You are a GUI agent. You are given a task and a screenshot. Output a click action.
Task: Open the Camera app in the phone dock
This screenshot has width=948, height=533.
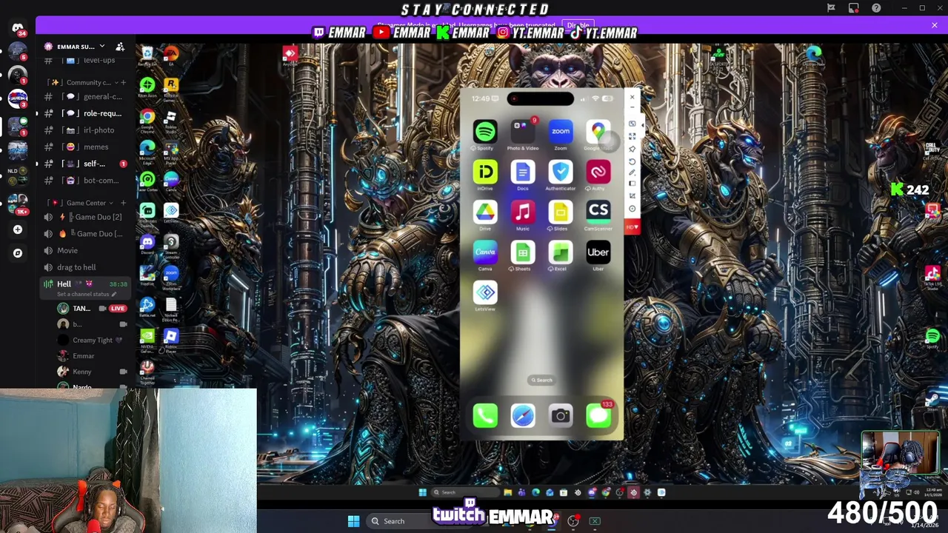[561, 416]
